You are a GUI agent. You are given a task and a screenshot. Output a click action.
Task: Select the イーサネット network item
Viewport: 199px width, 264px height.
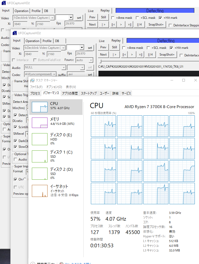(56, 191)
